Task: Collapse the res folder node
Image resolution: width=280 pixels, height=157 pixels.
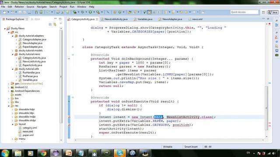Action: [x=9, y=106]
